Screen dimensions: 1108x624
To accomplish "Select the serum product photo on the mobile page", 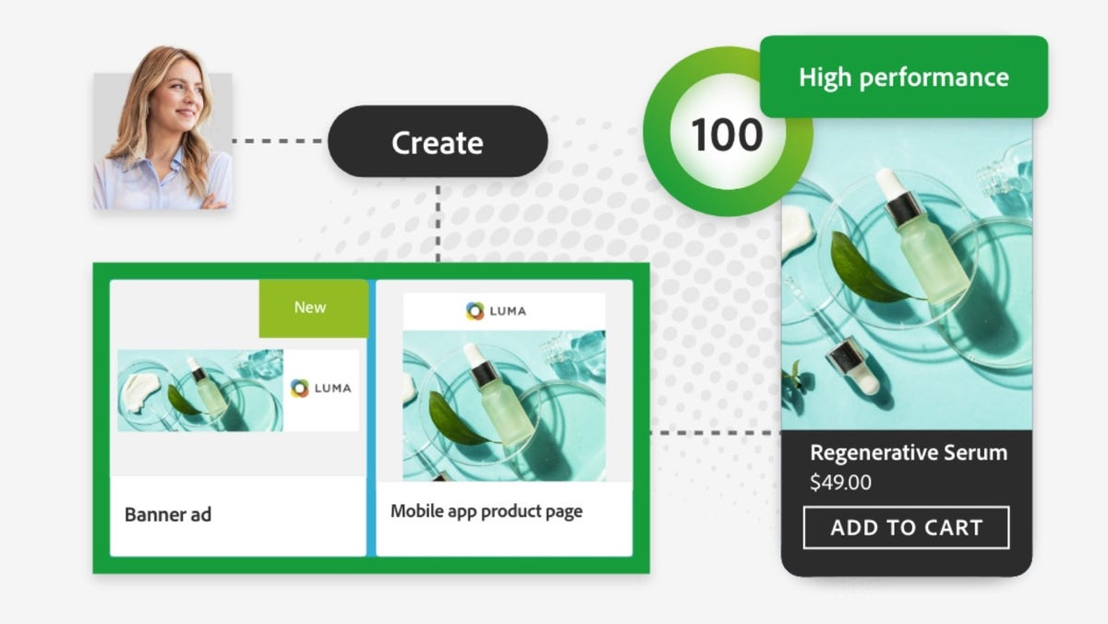I will click(503, 406).
